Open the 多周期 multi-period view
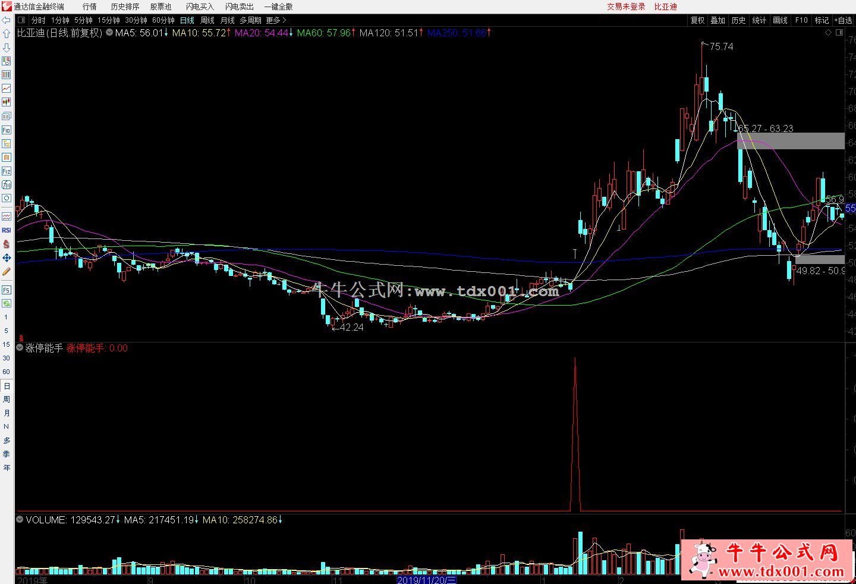 tap(250, 20)
